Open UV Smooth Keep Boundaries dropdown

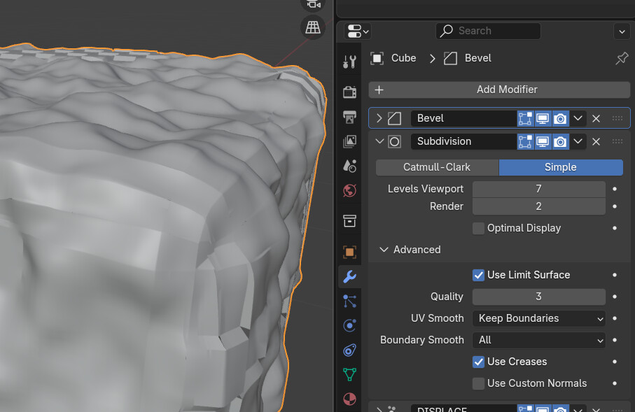[x=538, y=318]
